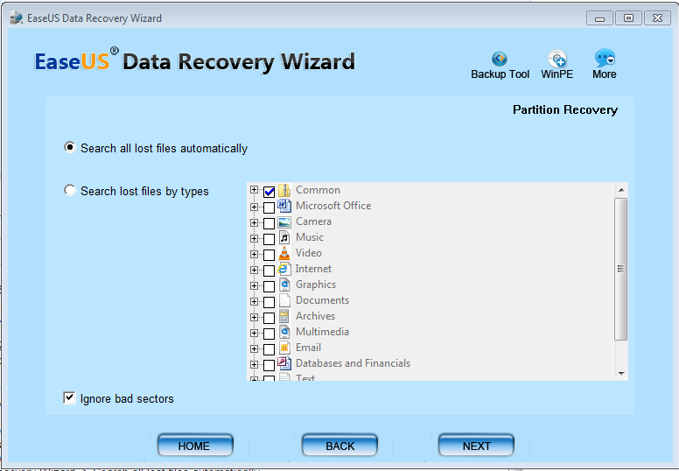Click the file types scrollbar down arrow
The width and height of the screenshot is (679, 471).
point(621,374)
